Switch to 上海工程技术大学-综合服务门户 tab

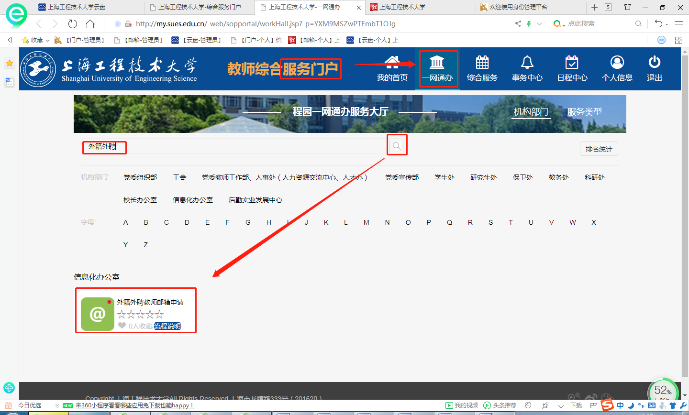click(x=200, y=7)
